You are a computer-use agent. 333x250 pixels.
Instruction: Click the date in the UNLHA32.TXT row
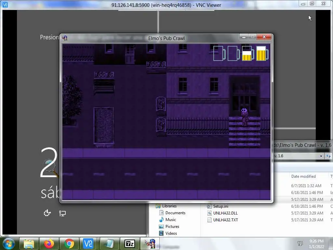[307, 220]
